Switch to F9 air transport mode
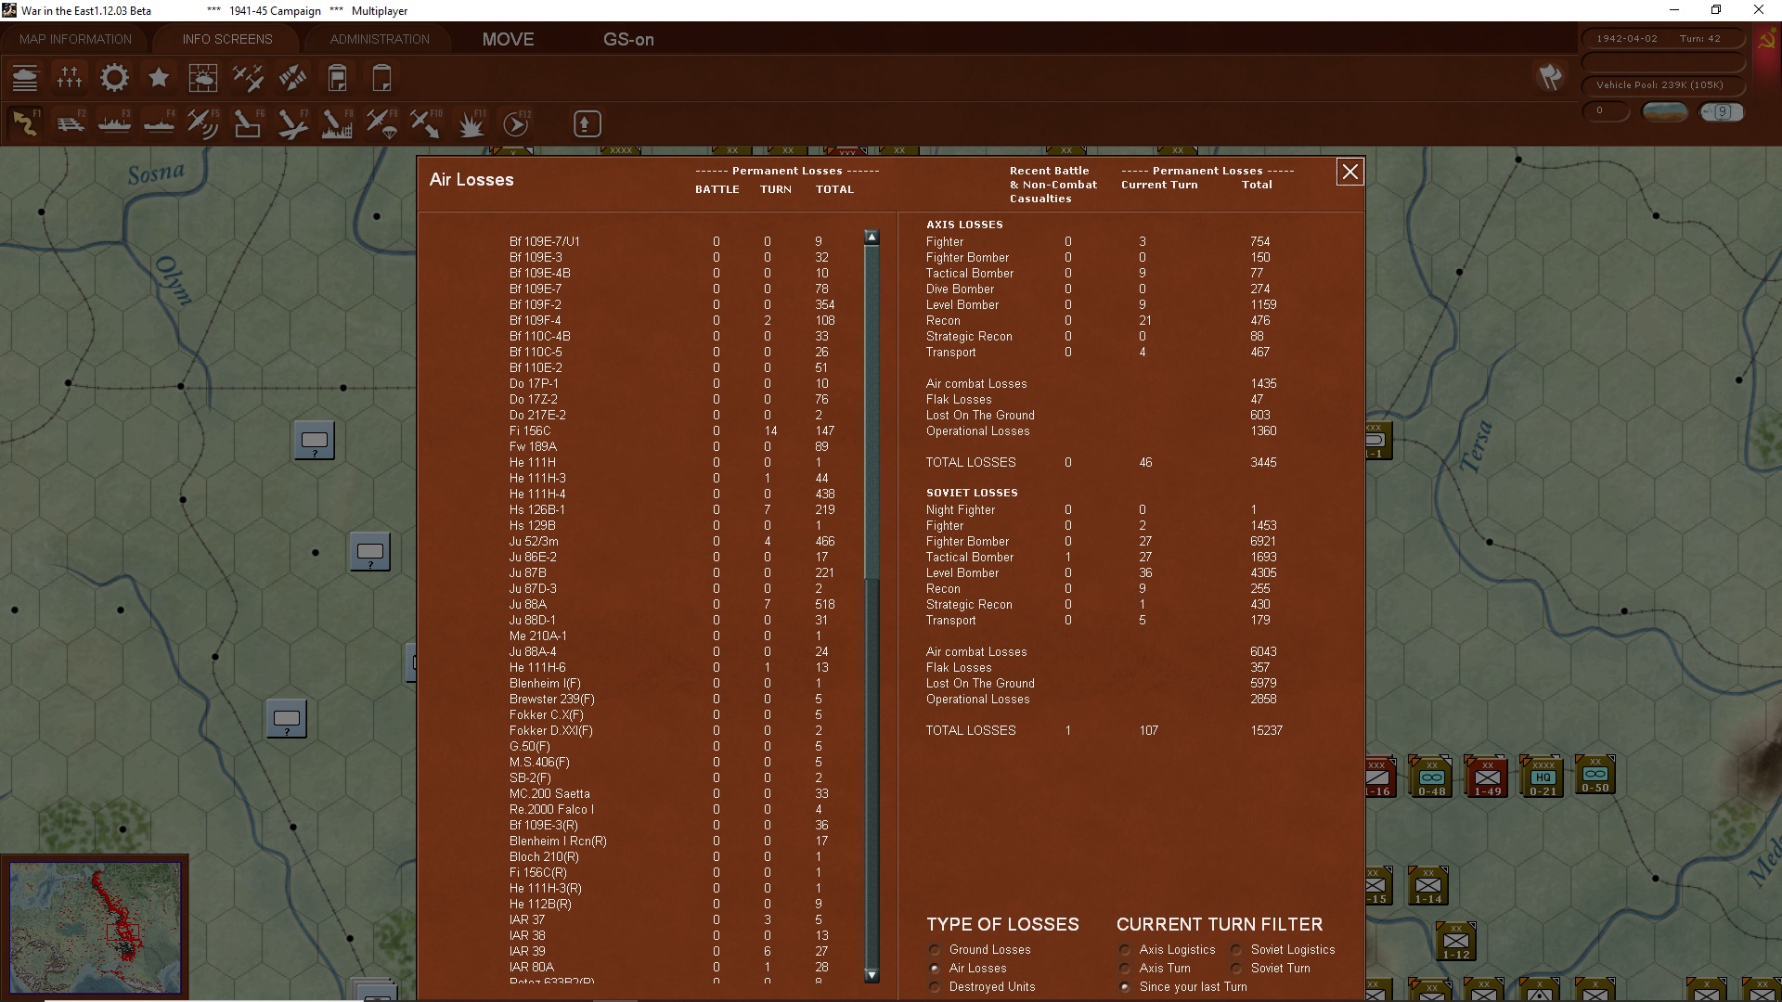Screen dimensions: 1782x1002 (x=381, y=123)
